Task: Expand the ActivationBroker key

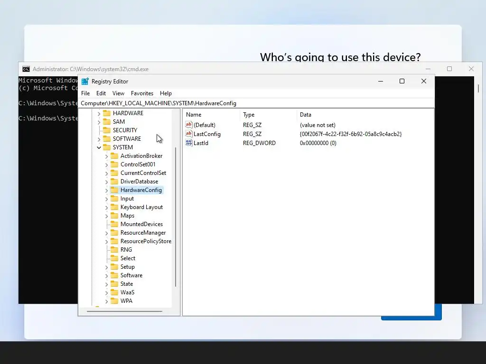Action: 107,156
